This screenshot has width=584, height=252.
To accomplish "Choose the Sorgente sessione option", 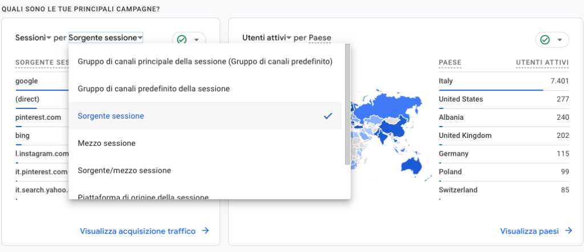I will tap(205, 116).
